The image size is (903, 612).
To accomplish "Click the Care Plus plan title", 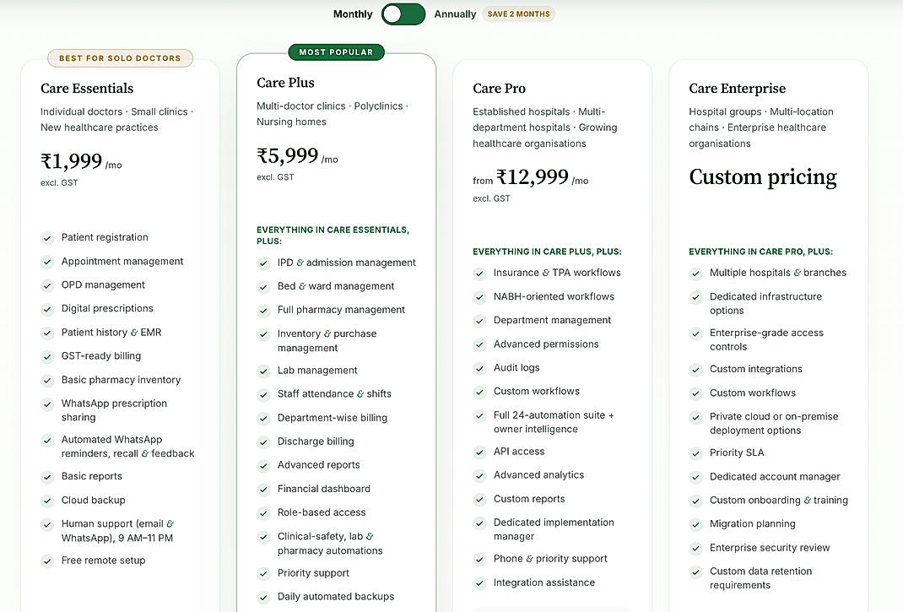I will pyautogui.click(x=285, y=83).
